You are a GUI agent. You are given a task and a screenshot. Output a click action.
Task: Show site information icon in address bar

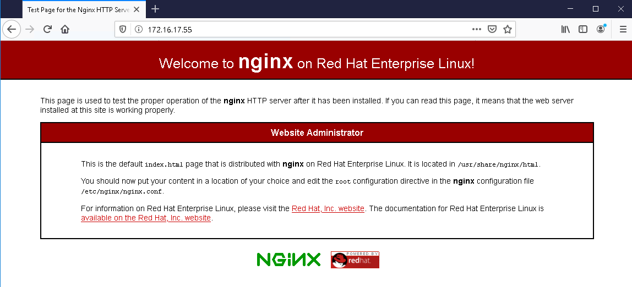click(138, 29)
